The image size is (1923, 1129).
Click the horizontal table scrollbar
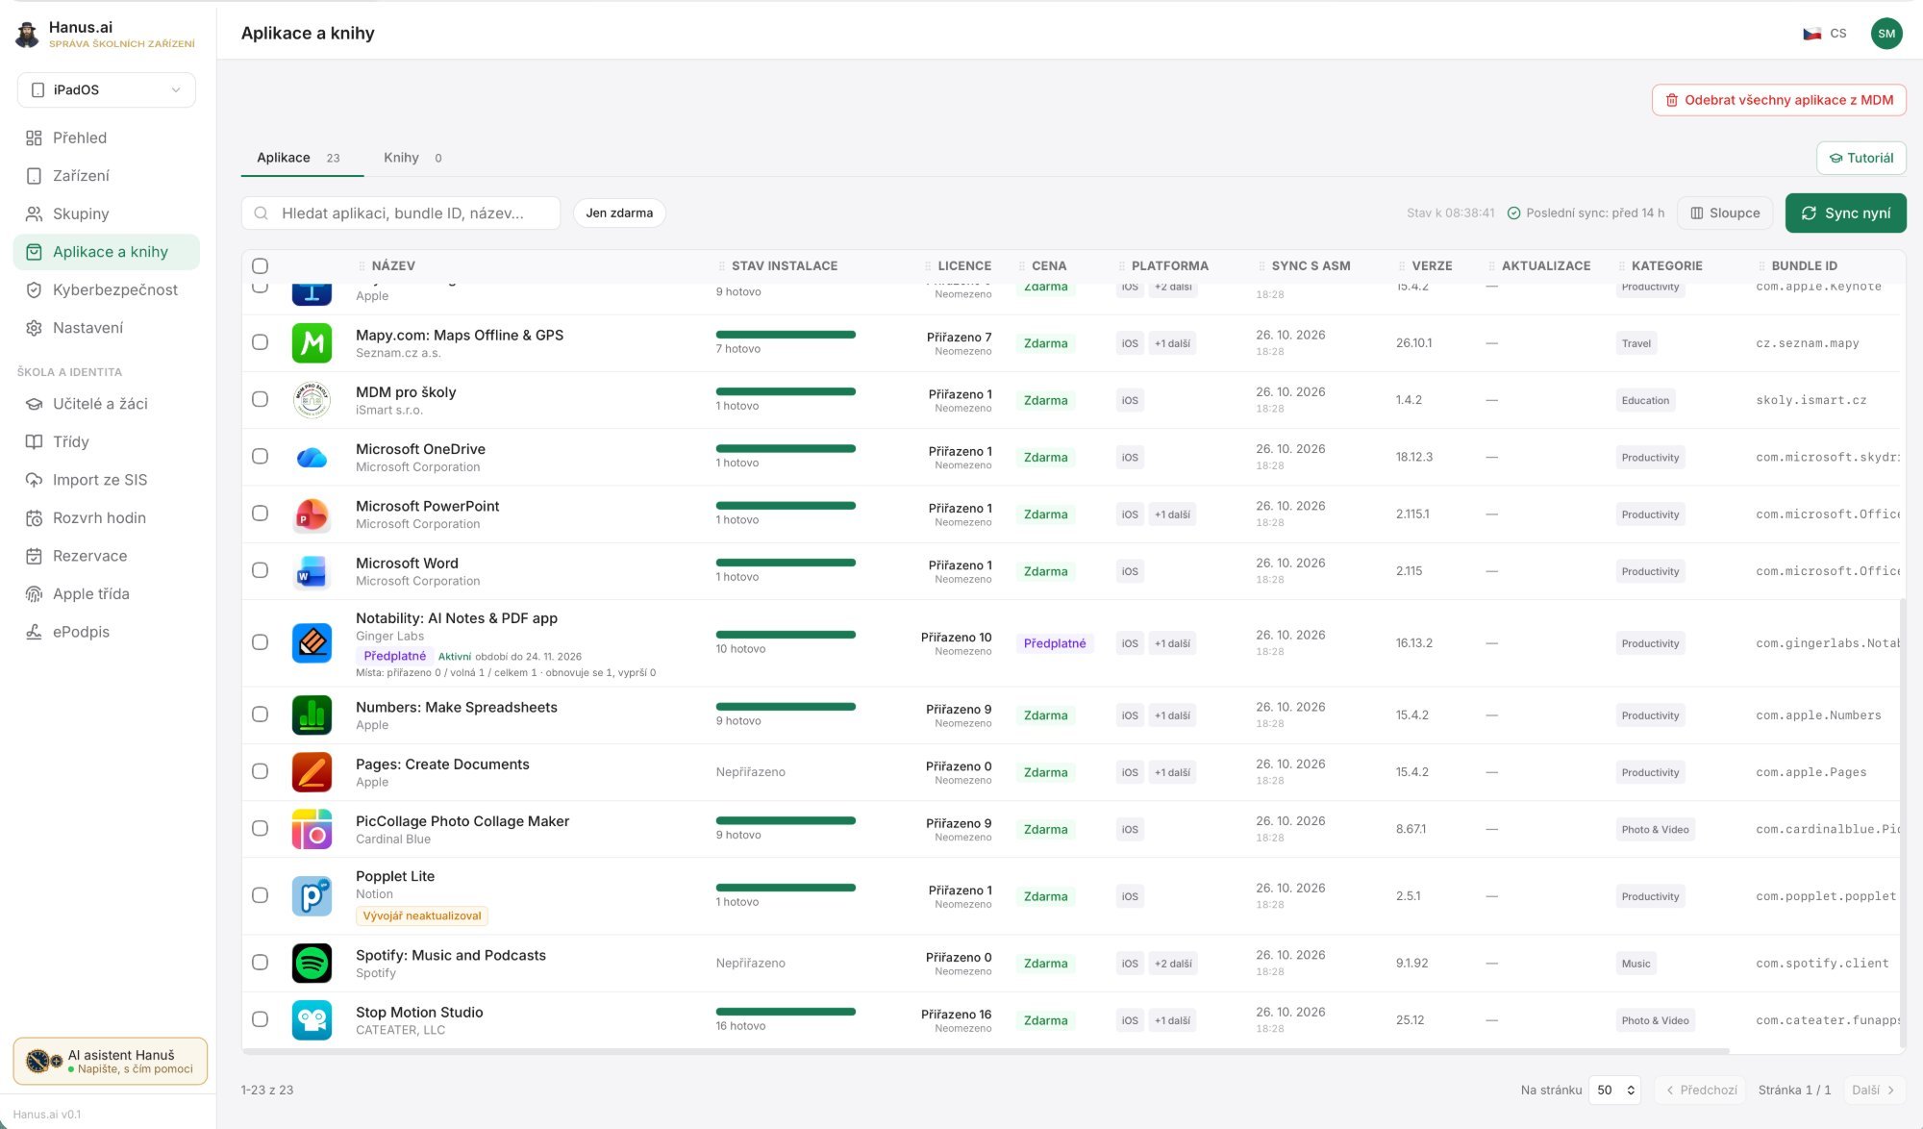click(986, 1051)
